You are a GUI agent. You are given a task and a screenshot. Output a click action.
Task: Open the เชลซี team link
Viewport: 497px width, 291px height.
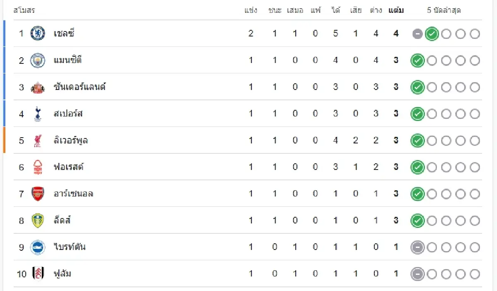coord(64,34)
